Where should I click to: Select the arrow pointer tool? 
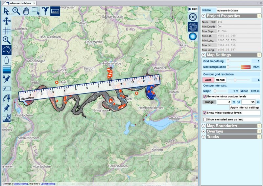click(x=6, y=11)
